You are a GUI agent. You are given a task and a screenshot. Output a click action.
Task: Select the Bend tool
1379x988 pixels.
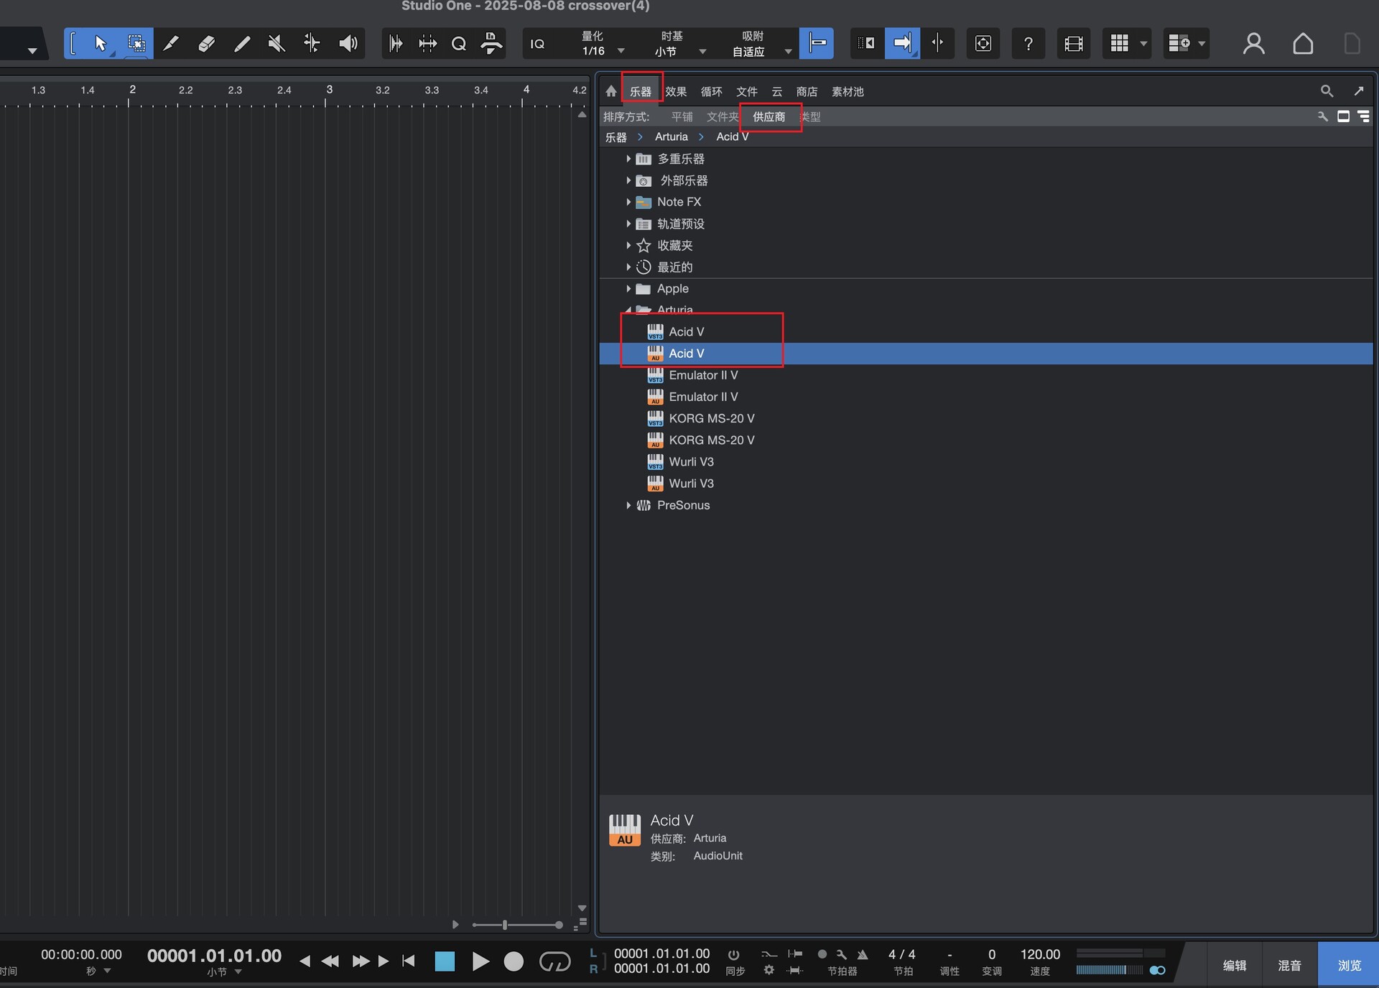tap(312, 44)
